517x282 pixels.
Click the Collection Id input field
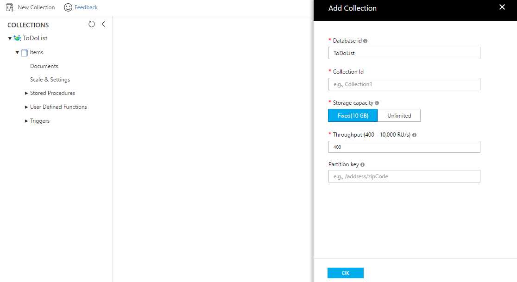point(404,84)
